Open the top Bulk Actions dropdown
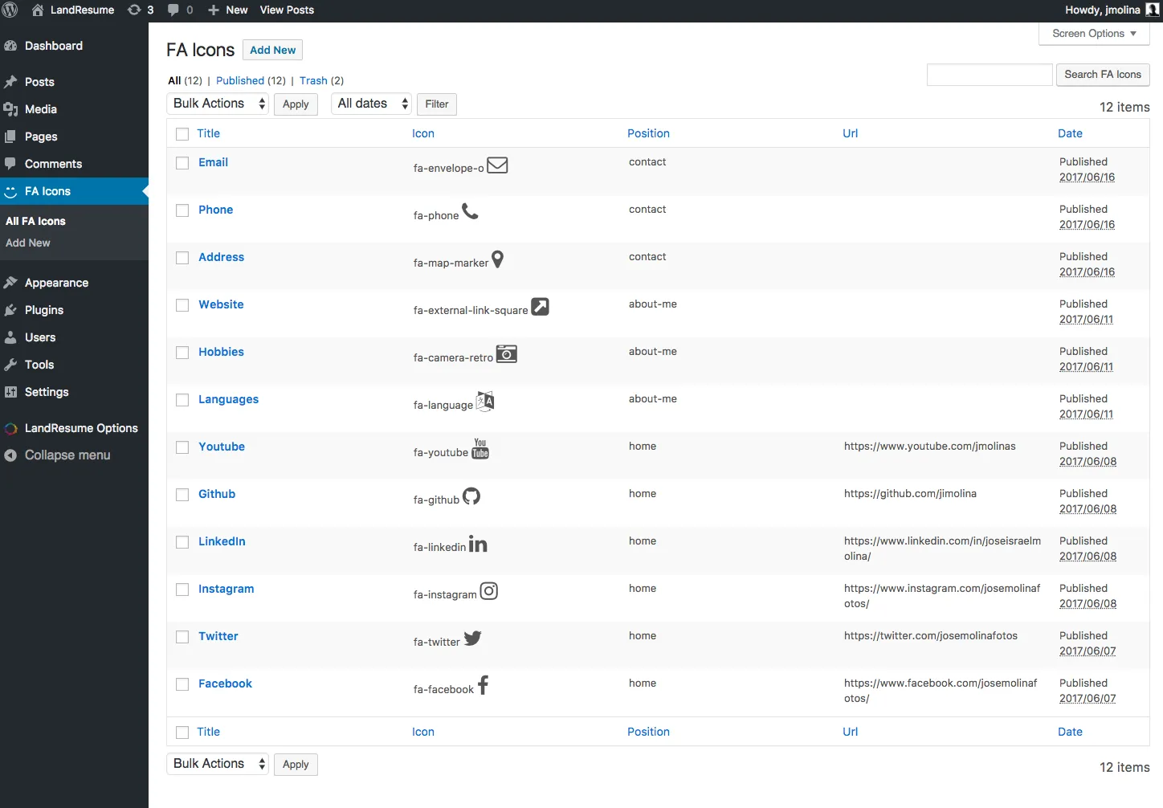1163x808 pixels. [x=218, y=104]
